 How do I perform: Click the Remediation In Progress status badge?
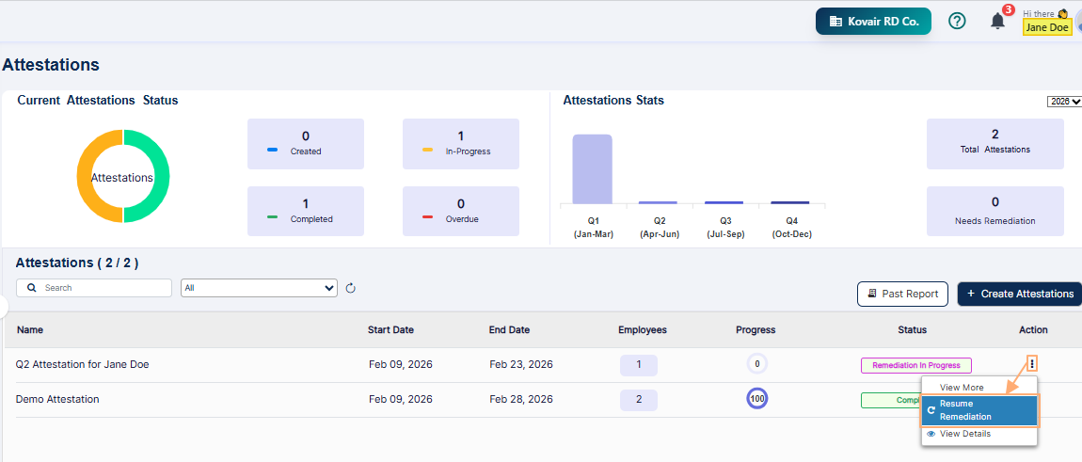[x=915, y=365]
